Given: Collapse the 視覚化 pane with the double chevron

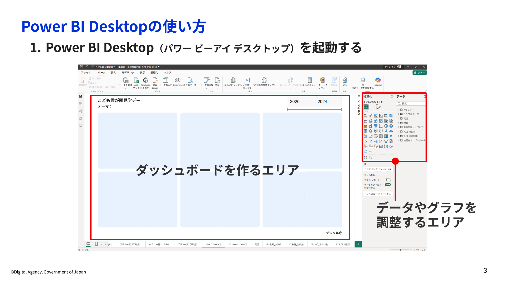Looking at the screenshot, I should pyautogui.click(x=392, y=97).
